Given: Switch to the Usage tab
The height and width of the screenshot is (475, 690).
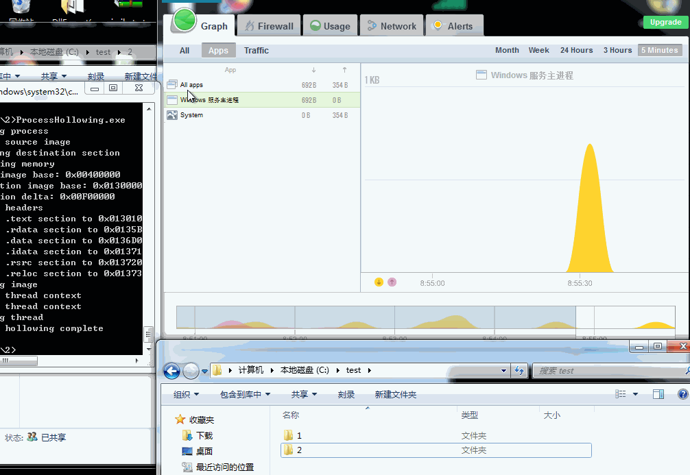Looking at the screenshot, I should (x=330, y=26).
